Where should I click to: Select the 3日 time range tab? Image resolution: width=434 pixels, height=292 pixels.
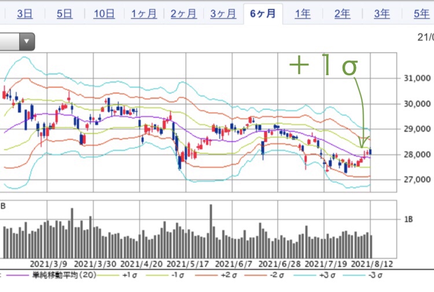click(24, 14)
